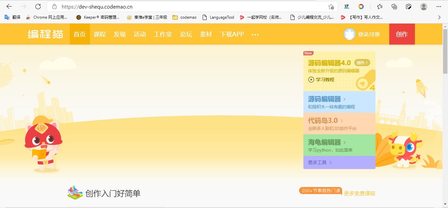448x208 pixels.
Task: Open Keeper 密码管理 bookmark
Action: [98, 17]
